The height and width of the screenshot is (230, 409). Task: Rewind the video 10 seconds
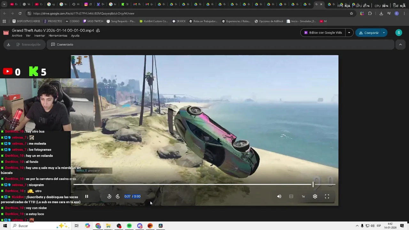pyautogui.click(x=109, y=196)
